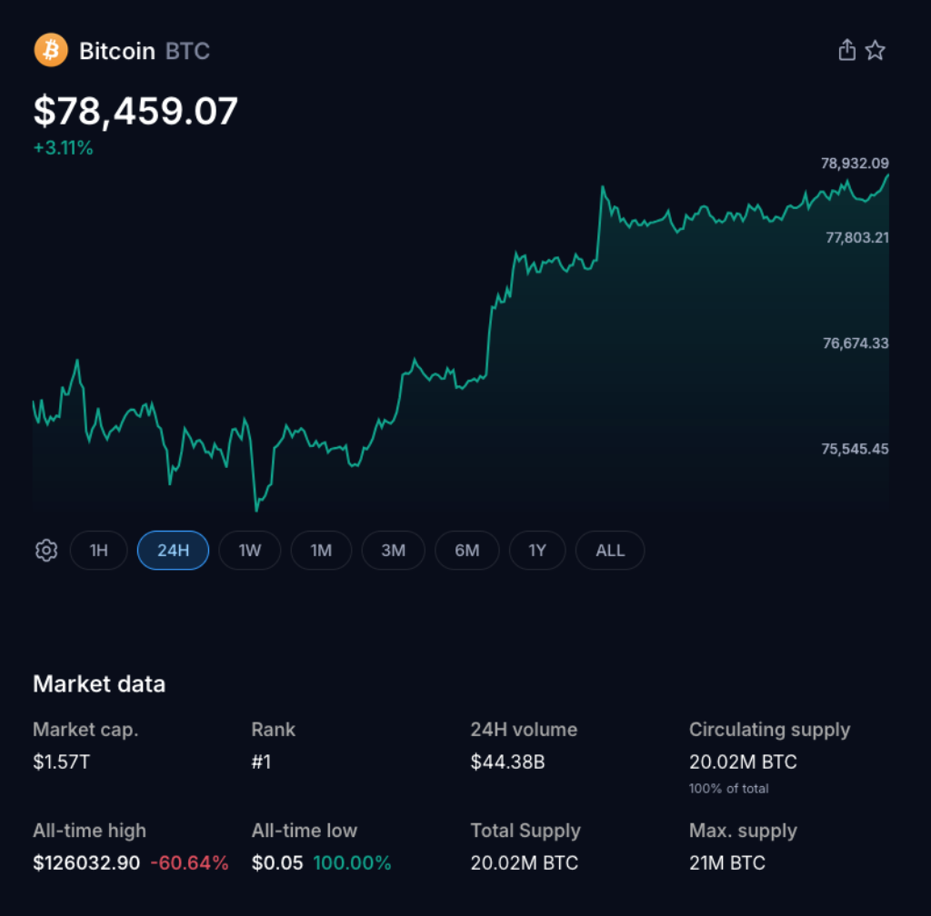Click the -60.64% drawdown figure

click(x=188, y=863)
